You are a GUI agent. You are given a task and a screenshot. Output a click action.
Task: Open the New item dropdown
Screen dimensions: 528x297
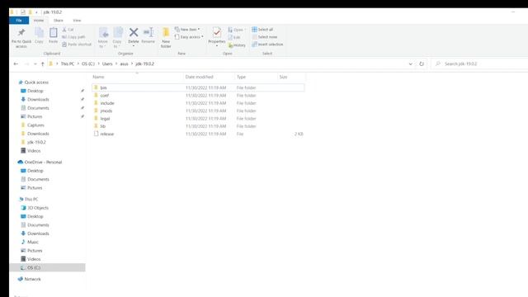(x=187, y=30)
